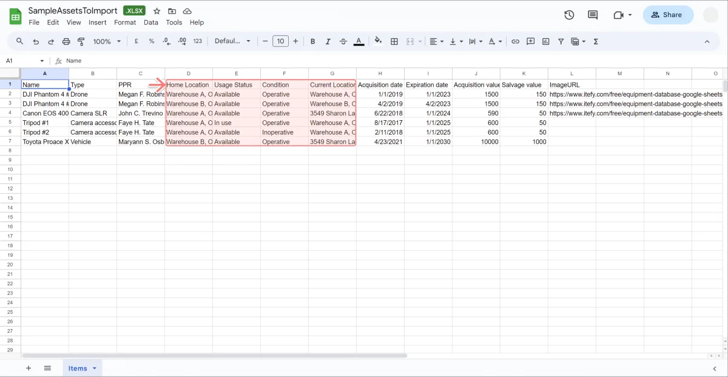The width and height of the screenshot is (728, 377).
Task: Click the paint format roller icon
Action: pyautogui.click(x=81, y=41)
